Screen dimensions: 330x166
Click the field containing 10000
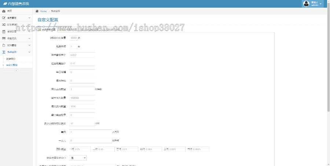73,38
